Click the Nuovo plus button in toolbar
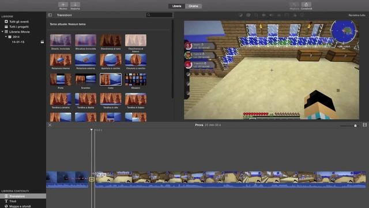Image resolution: width=369 pixels, height=208 pixels. click(x=63, y=5)
